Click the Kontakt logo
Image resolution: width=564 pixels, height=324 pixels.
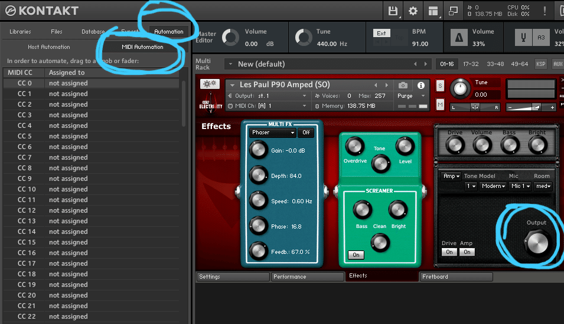point(42,11)
